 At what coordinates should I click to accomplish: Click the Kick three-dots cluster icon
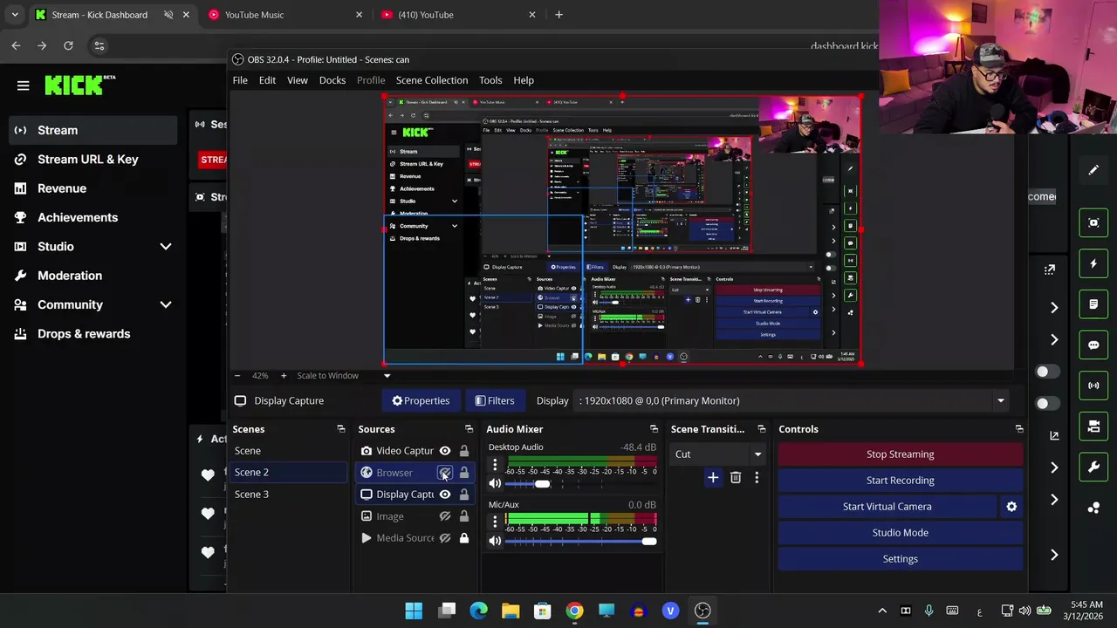[1093, 508]
